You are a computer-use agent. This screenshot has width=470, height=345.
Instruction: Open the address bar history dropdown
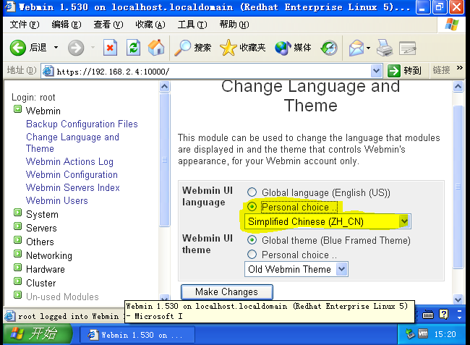(x=376, y=71)
